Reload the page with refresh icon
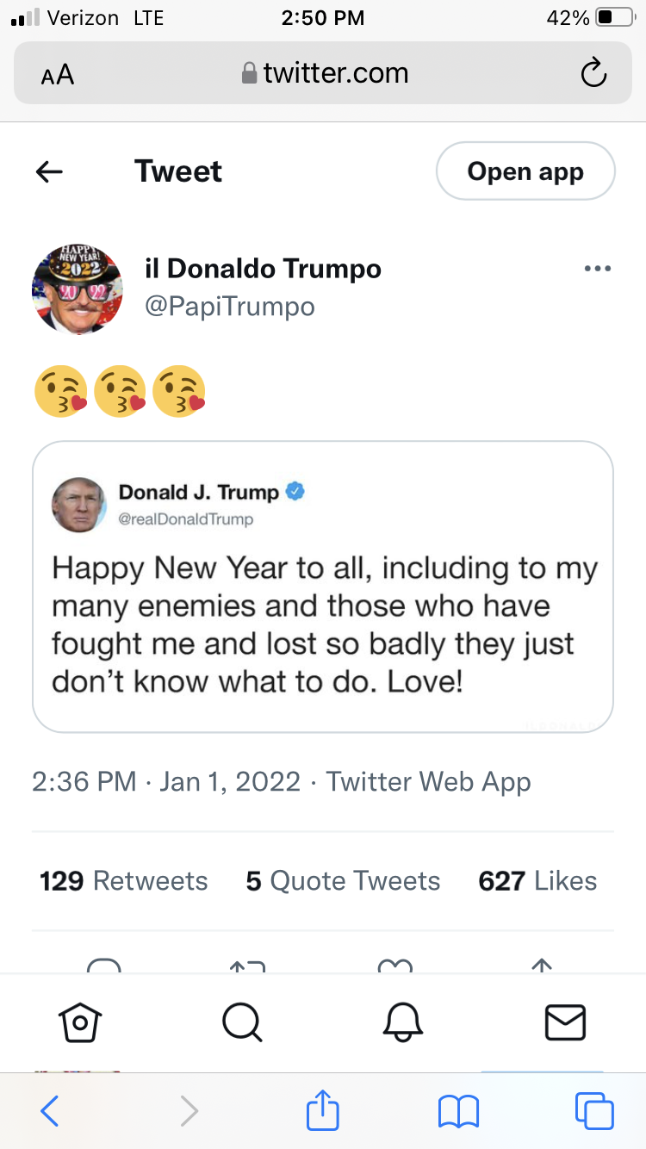 coord(593,74)
